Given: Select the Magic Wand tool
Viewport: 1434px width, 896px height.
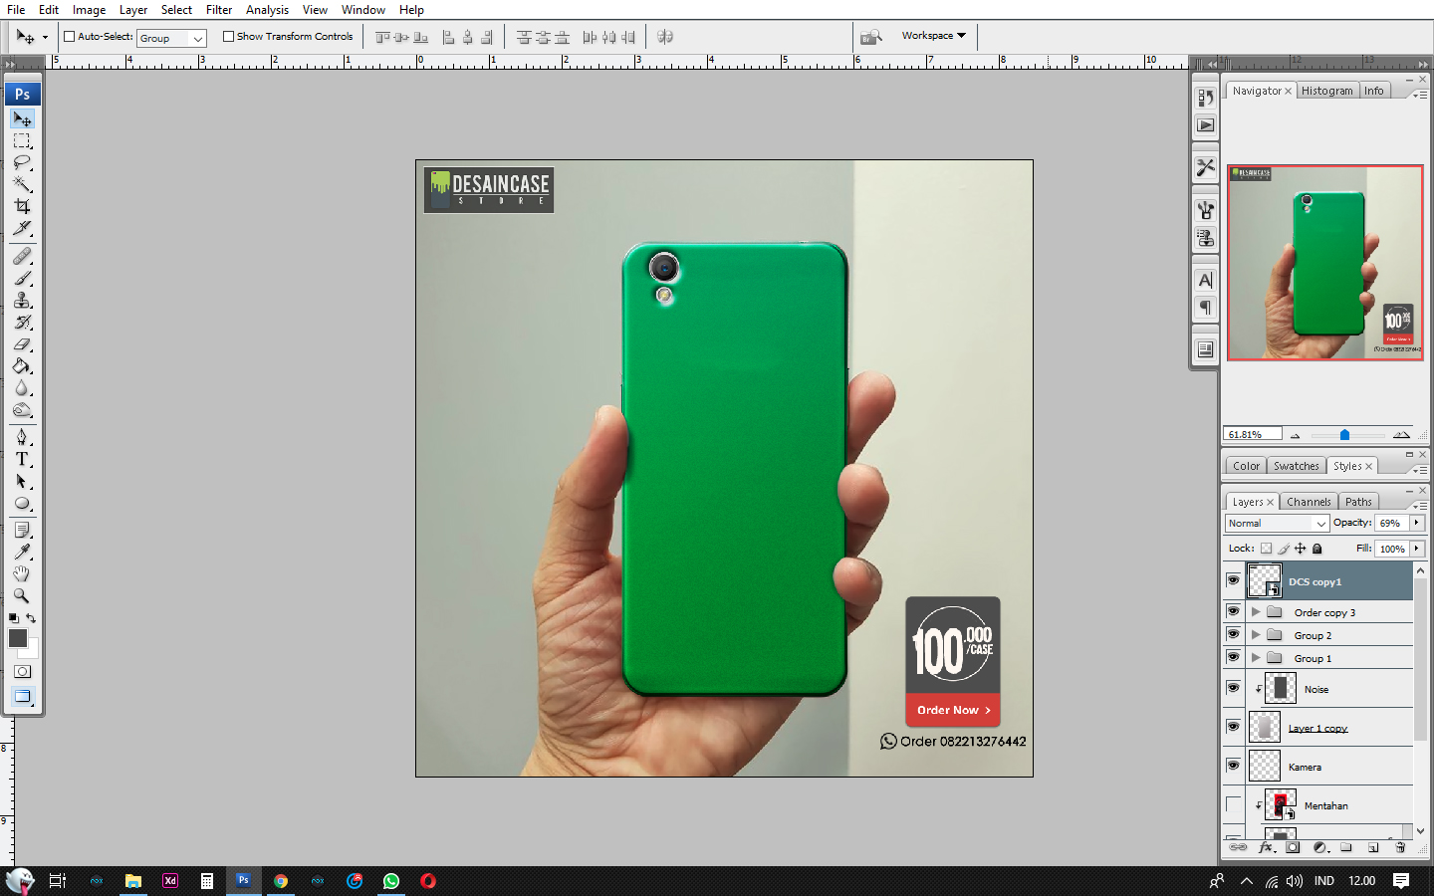Looking at the screenshot, I should coord(22,185).
